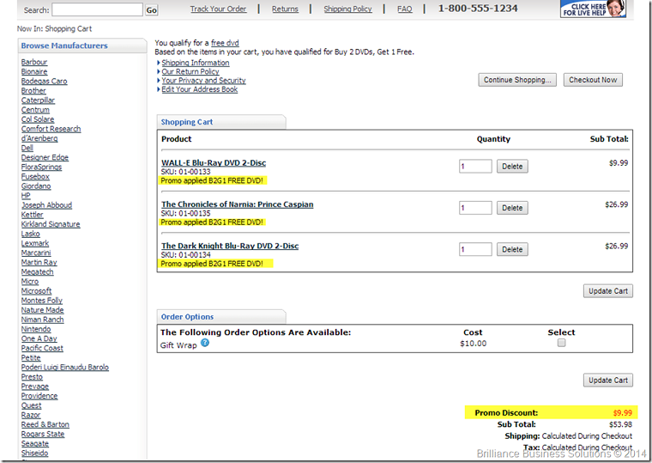Open the Dell manufacturer link
Viewport: 652px width, 463px height.
(x=27, y=148)
